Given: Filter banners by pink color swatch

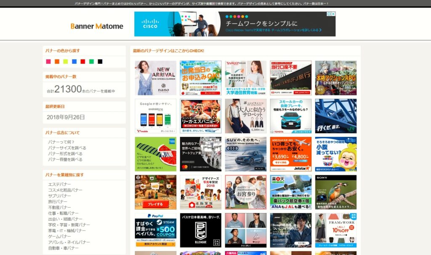Looking at the screenshot, I should 48,61.
